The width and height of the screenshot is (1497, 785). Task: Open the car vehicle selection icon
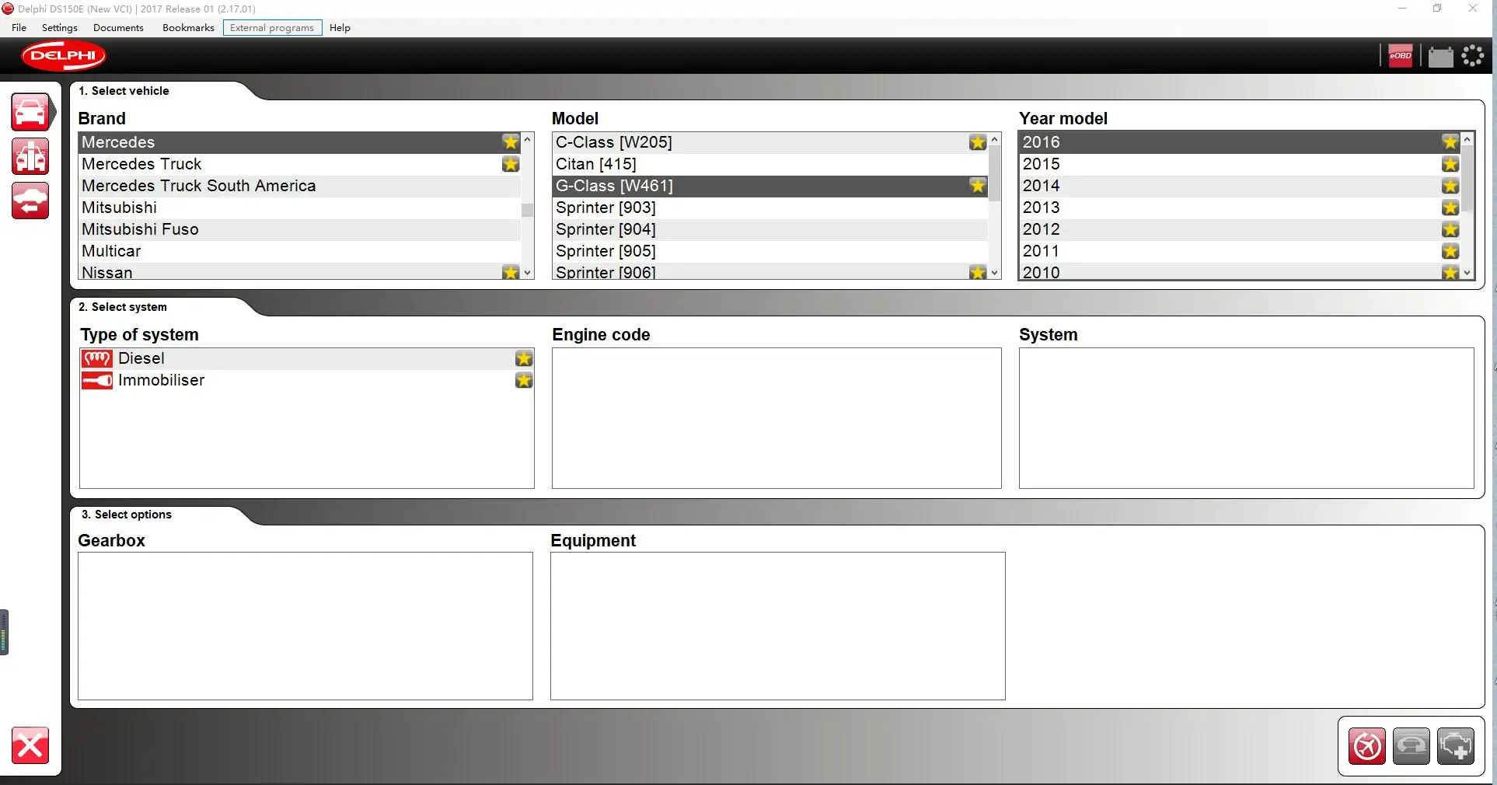click(31, 113)
